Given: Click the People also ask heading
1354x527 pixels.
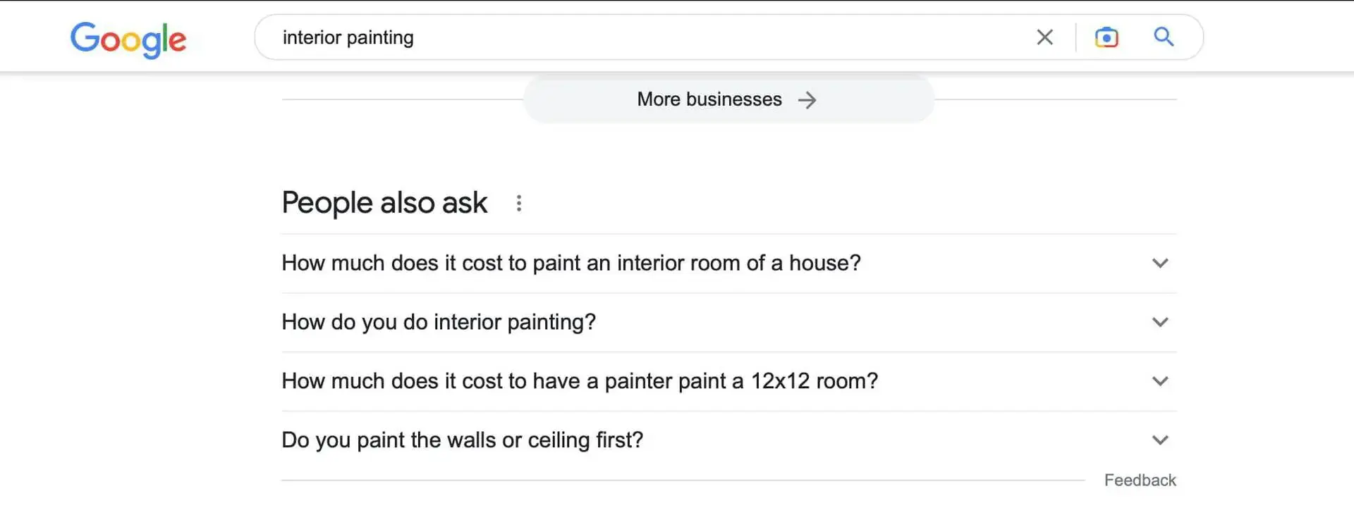Looking at the screenshot, I should [384, 203].
